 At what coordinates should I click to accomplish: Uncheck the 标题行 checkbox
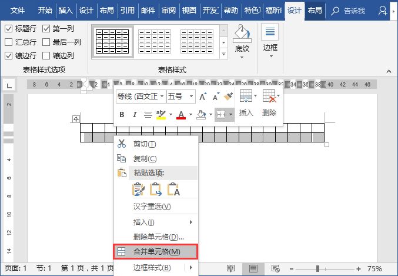[x=9, y=29]
